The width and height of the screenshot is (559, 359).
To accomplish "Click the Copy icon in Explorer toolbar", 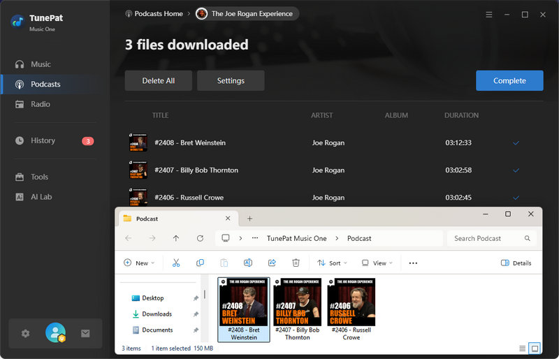I will point(200,263).
